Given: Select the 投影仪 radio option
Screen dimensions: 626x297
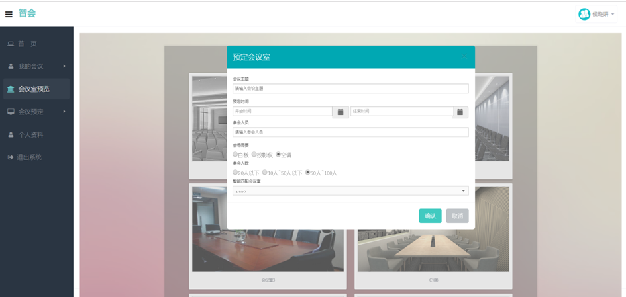Looking at the screenshot, I should coord(254,154).
